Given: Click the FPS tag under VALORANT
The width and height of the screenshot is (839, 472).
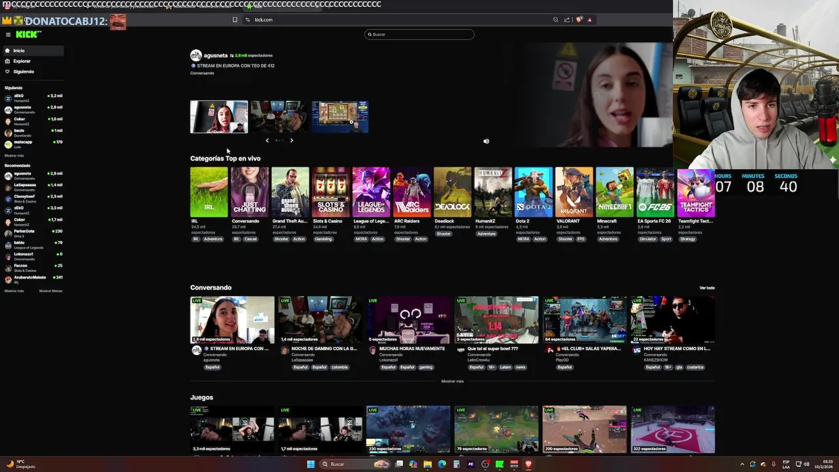Looking at the screenshot, I should pyautogui.click(x=581, y=239).
